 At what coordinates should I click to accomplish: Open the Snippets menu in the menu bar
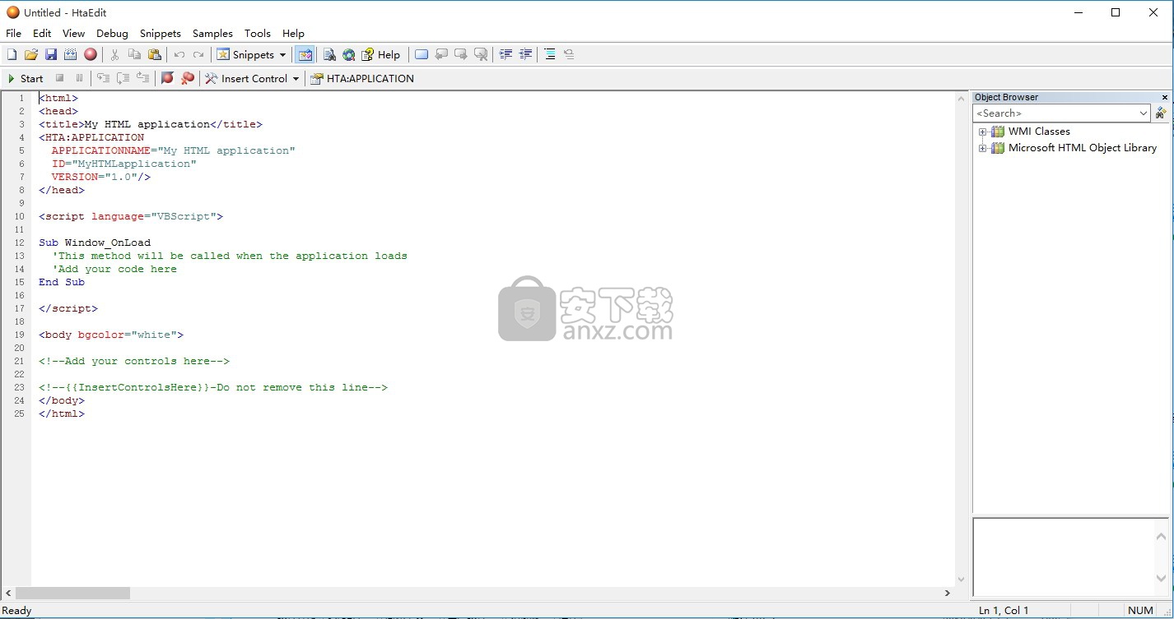(161, 34)
